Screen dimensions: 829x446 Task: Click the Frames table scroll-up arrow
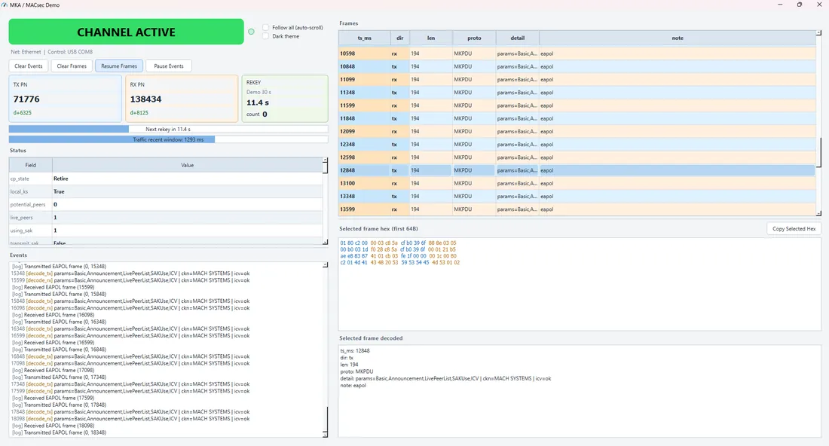click(818, 32)
